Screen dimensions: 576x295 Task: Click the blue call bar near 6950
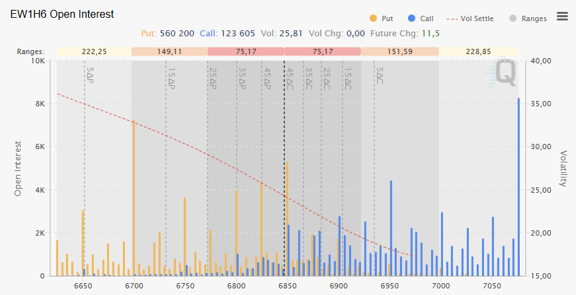391,228
